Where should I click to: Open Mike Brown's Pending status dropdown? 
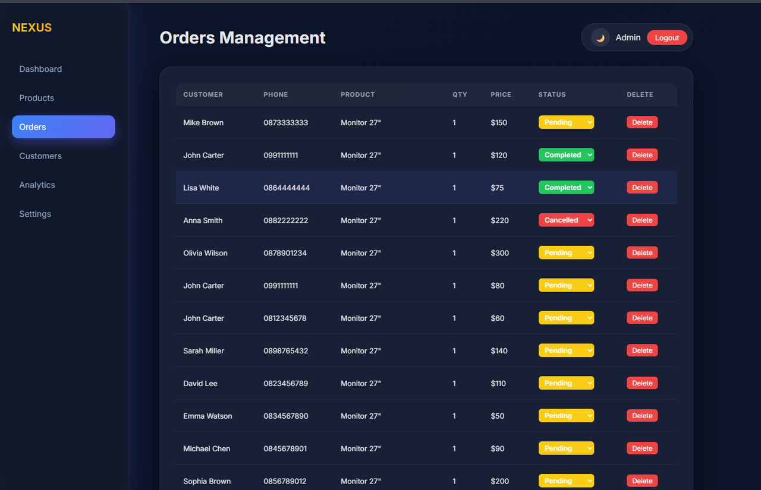(566, 122)
